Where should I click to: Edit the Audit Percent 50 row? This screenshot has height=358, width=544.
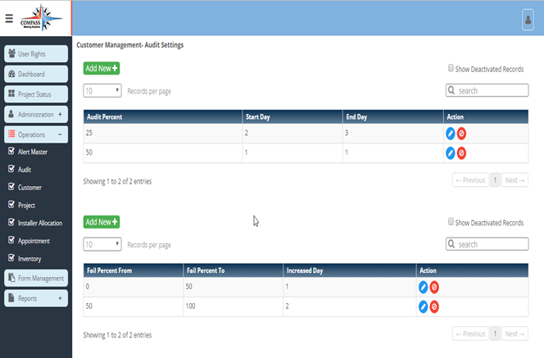point(450,152)
